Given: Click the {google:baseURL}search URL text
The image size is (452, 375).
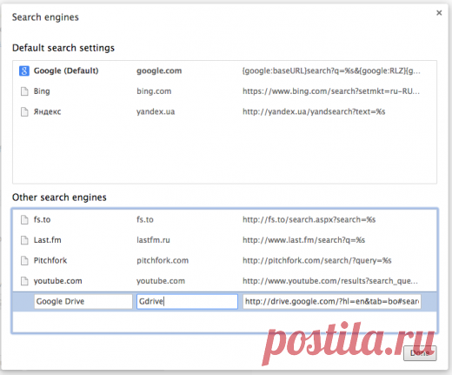Looking at the screenshot, I should point(331,70).
